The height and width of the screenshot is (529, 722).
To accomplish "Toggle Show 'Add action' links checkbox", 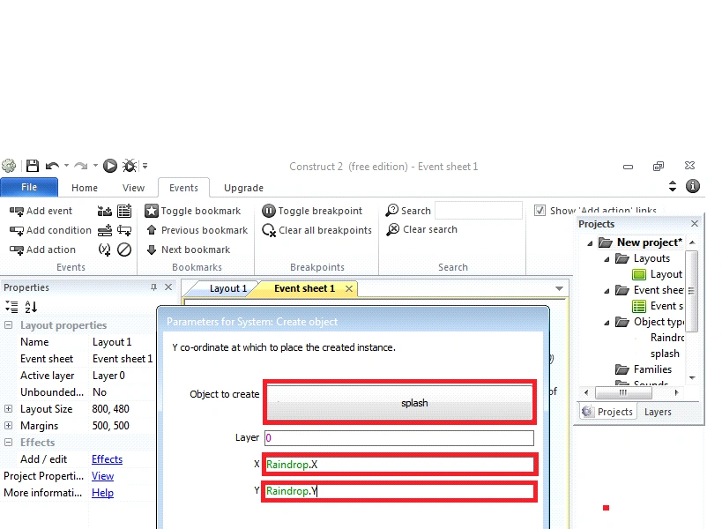I will click(540, 211).
